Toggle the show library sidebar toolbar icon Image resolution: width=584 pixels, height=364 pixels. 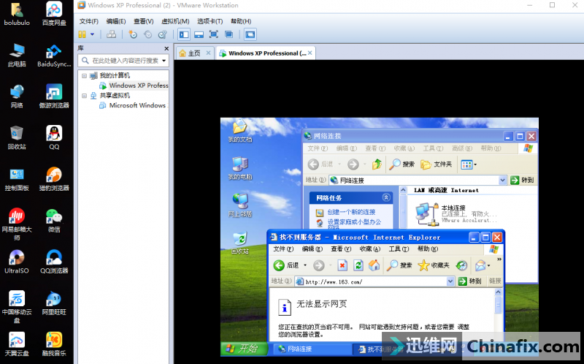[x=184, y=34]
